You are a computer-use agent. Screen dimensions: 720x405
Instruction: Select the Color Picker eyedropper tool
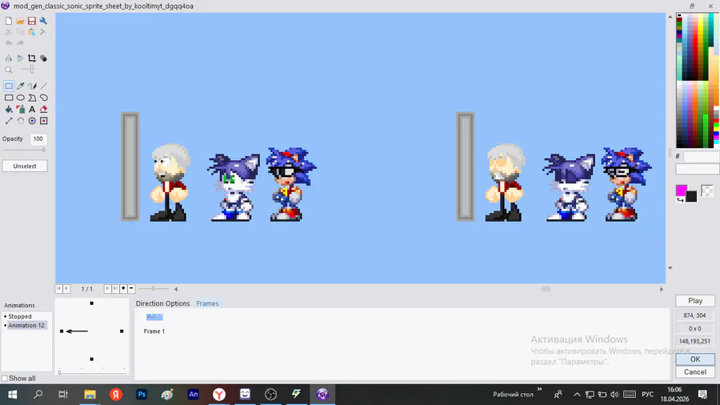tap(21, 86)
